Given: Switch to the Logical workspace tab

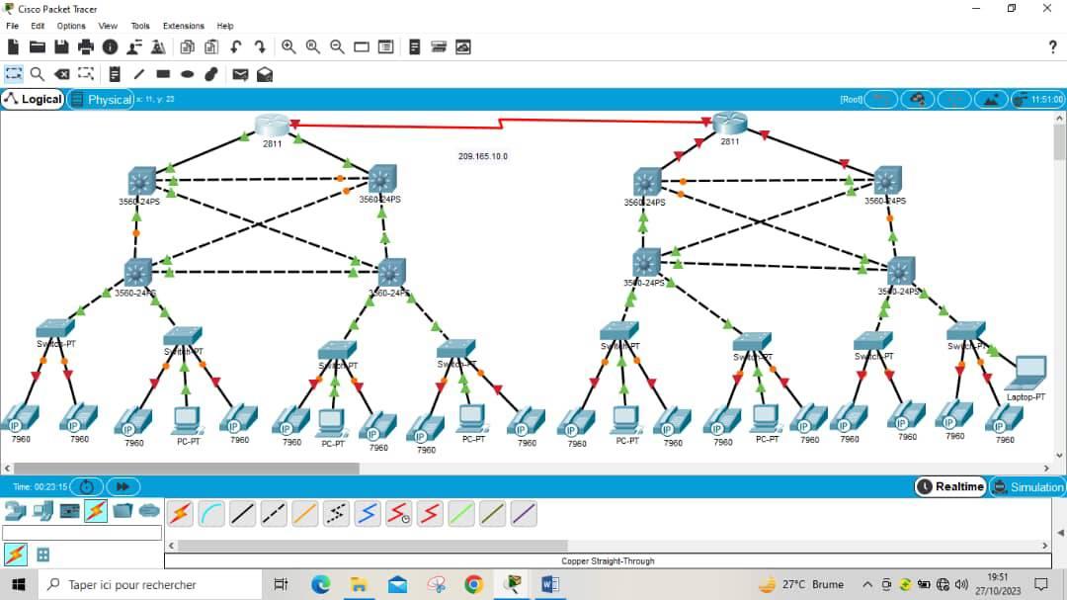Looking at the screenshot, I should pos(34,100).
